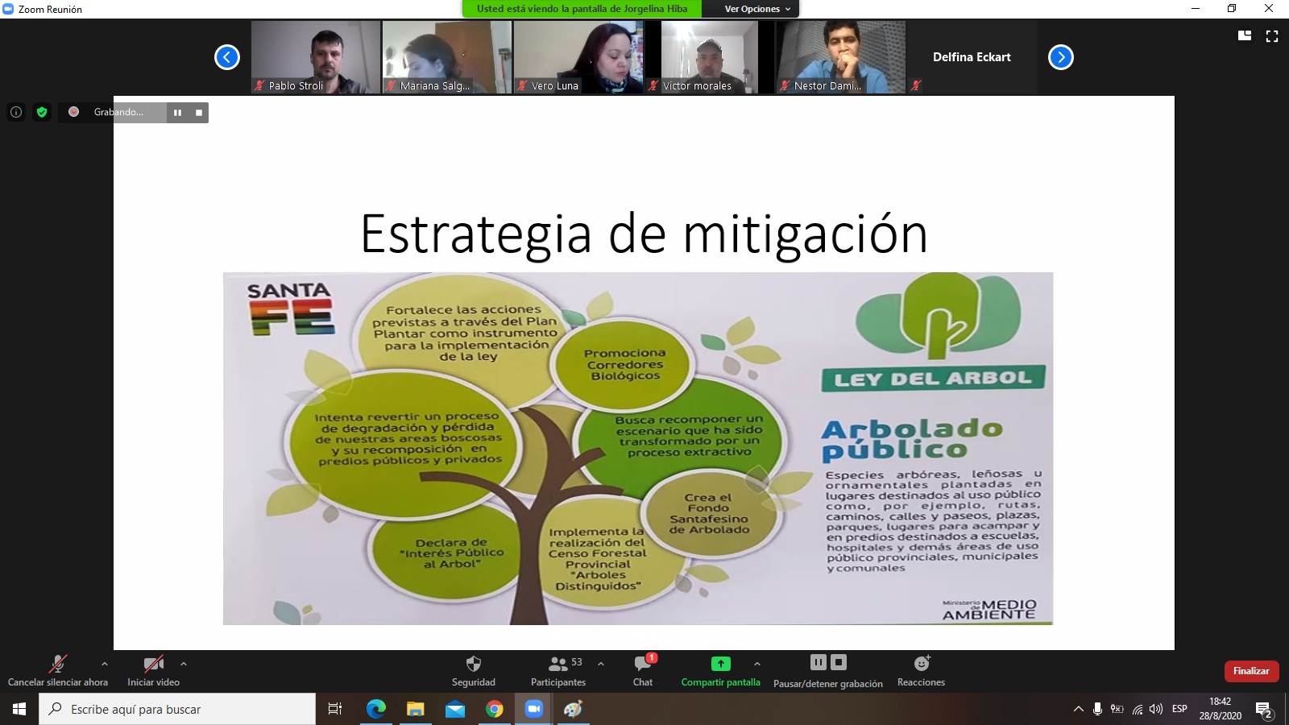Expand audio options arrow
This screenshot has height=725, width=1289.
104,664
